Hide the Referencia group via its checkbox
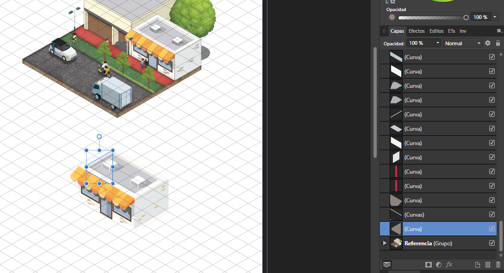 492,243
